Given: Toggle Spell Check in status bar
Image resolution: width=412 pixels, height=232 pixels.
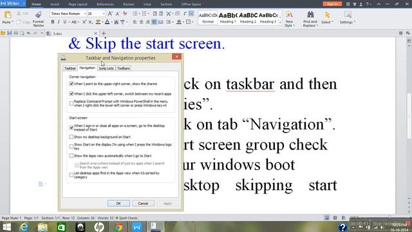Looking at the screenshot, I should (x=126, y=218).
